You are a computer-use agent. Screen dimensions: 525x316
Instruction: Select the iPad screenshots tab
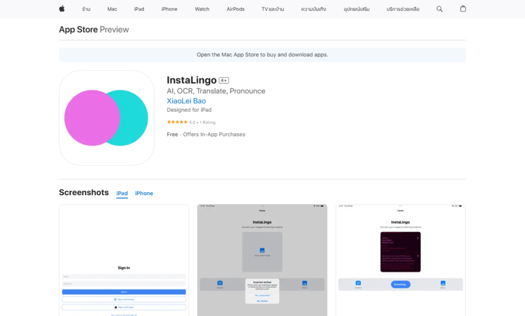(122, 193)
